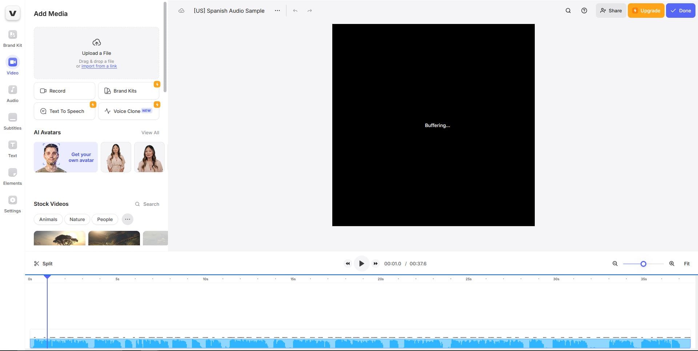The width and height of the screenshot is (698, 351).
Task: Filter stock videos by Nature
Action: [77, 219]
